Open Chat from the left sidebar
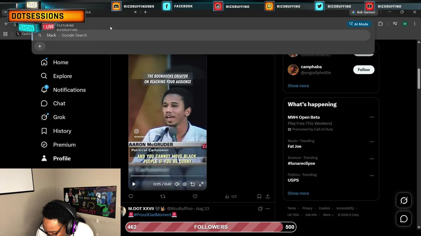Screen dimensions: 421x236 coord(53,104)
